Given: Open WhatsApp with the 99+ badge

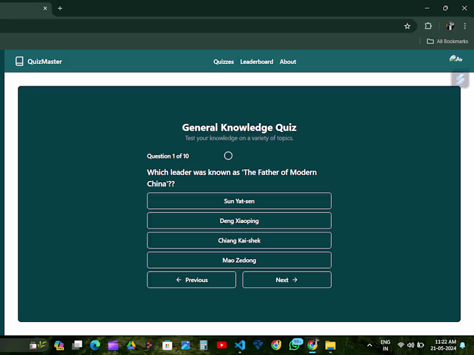Looking at the screenshot, I should point(295,344).
